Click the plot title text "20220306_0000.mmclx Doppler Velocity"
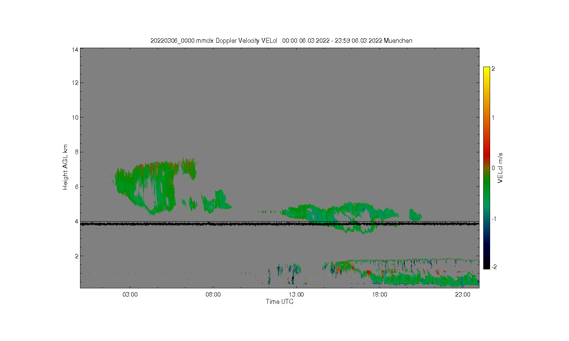 pyautogui.click(x=205, y=41)
